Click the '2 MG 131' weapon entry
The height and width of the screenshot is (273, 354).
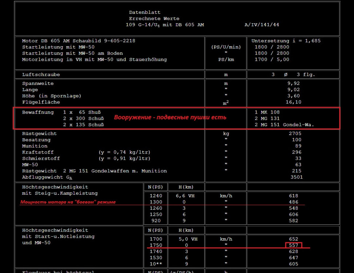[x=267, y=119]
